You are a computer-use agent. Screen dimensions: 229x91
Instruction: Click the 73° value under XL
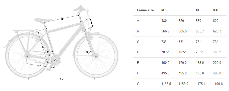tap(198, 42)
